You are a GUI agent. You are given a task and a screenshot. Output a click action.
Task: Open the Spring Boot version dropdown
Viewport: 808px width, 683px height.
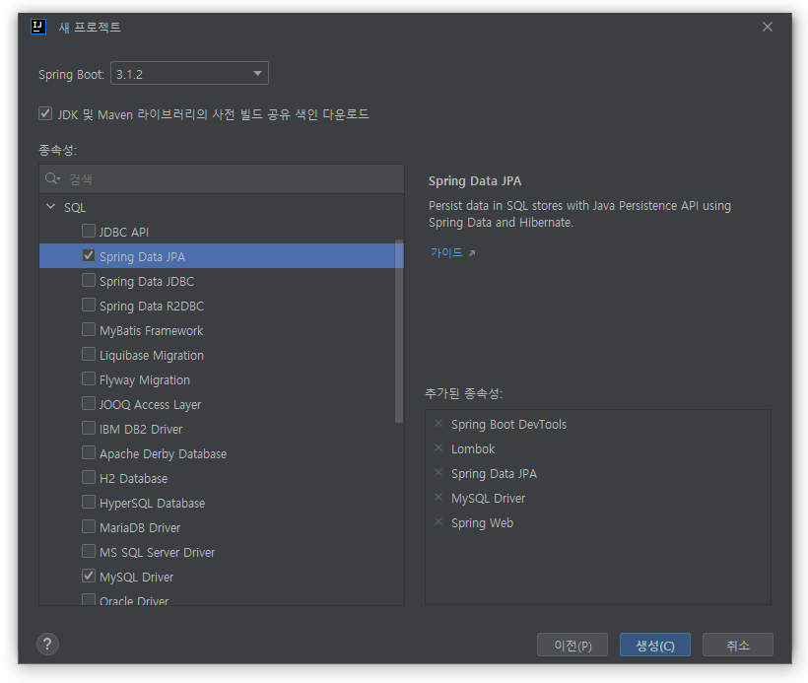tap(189, 74)
